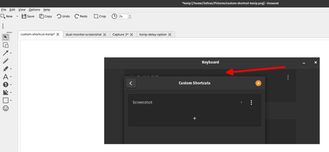This screenshot has width=329, height=152.
Task: Open the View menu
Action: coord(22,10)
